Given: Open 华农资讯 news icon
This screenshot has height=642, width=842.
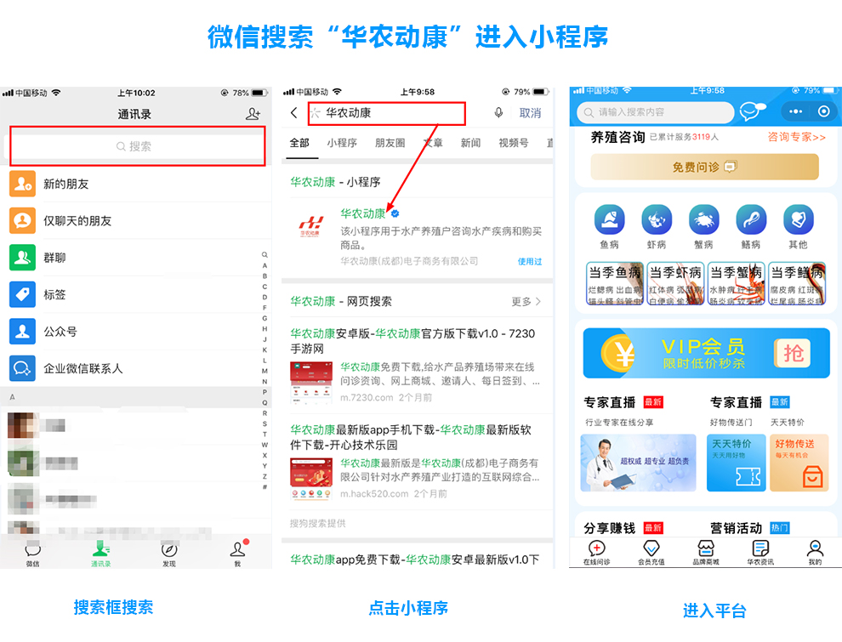Looking at the screenshot, I should click(760, 548).
